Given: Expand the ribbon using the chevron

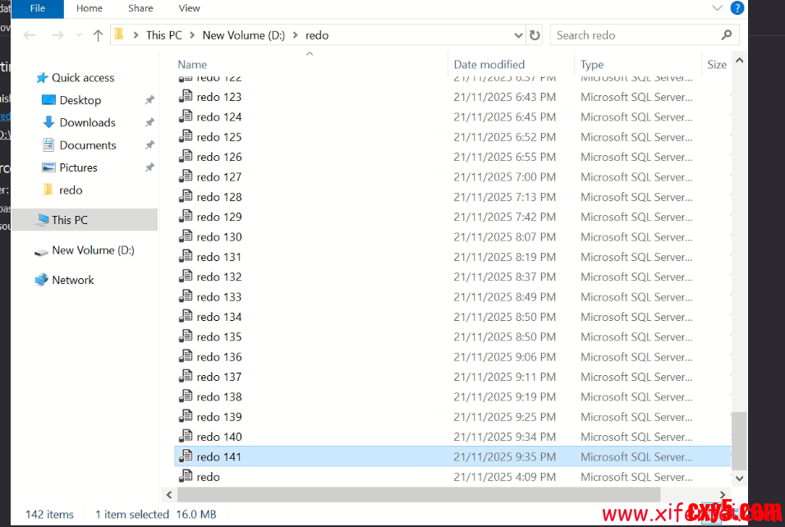Looking at the screenshot, I should pos(718,8).
